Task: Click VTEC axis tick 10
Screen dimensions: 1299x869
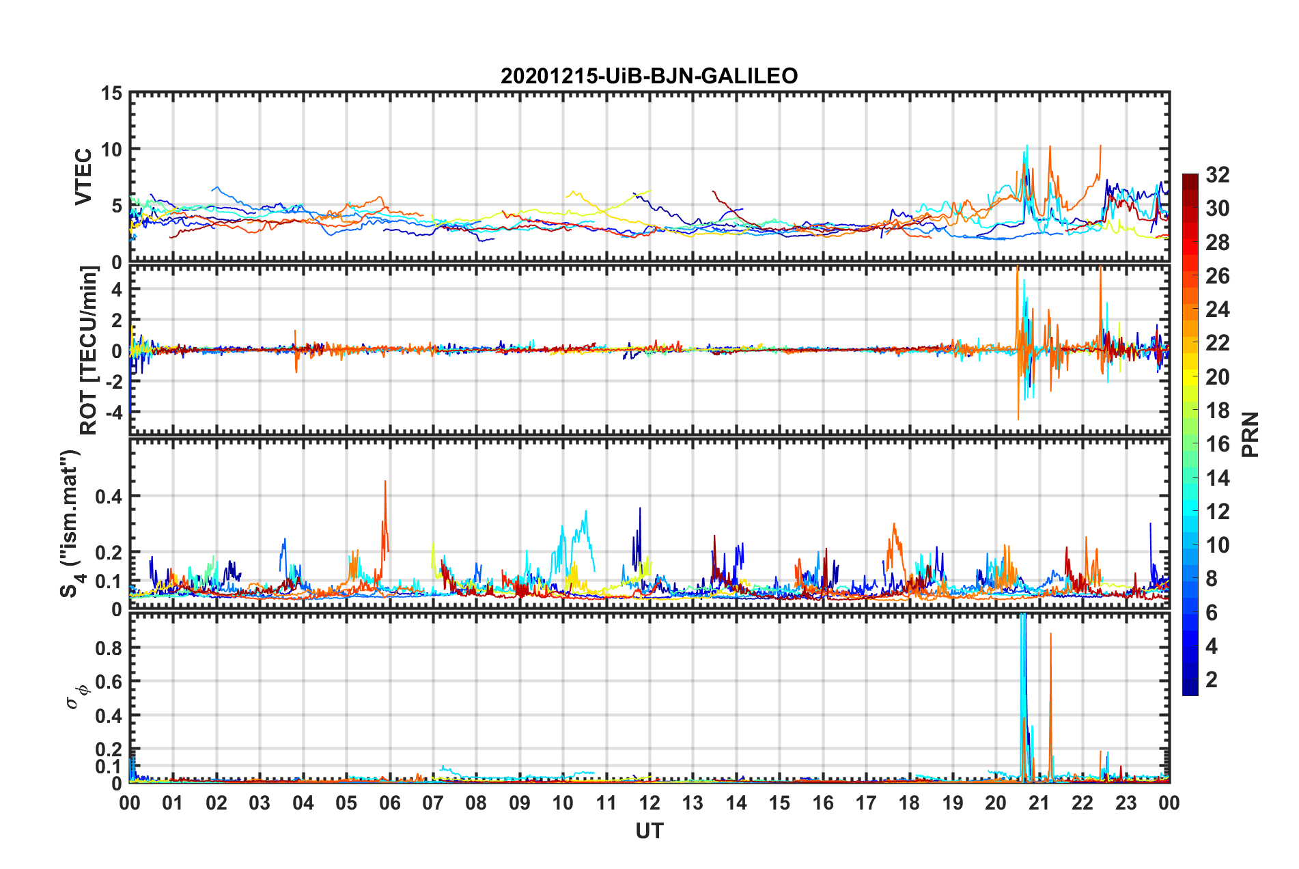Action: 111,149
